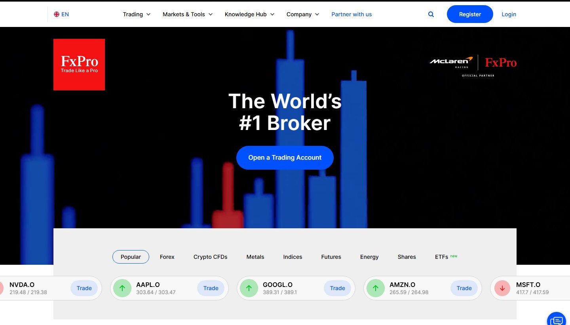Click AAPL.O price 303.64 / 303.47
The height and width of the screenshot is (325, 570).
point(156,292)
